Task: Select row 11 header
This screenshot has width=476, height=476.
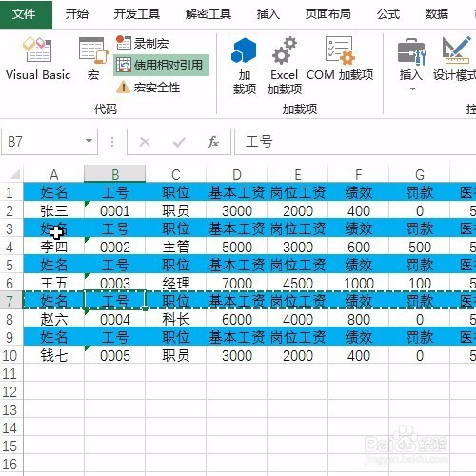Action: pos(10,373)
